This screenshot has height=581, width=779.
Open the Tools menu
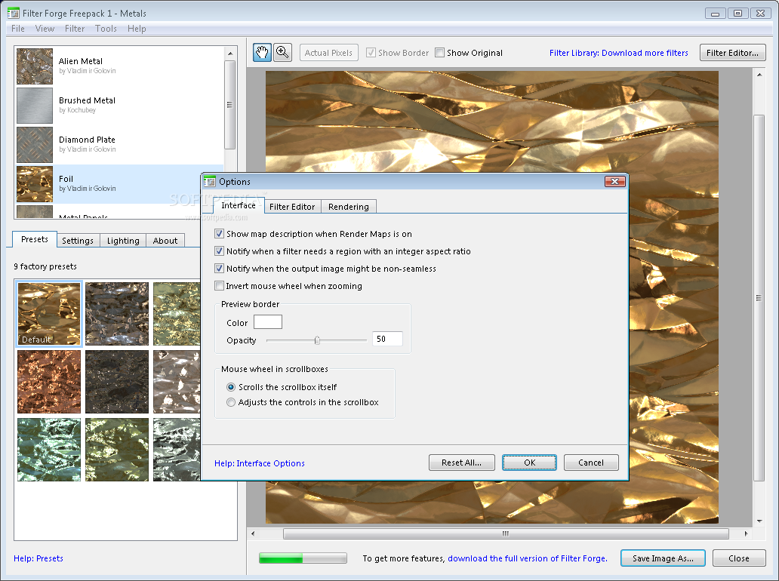[x=106, y=29]
